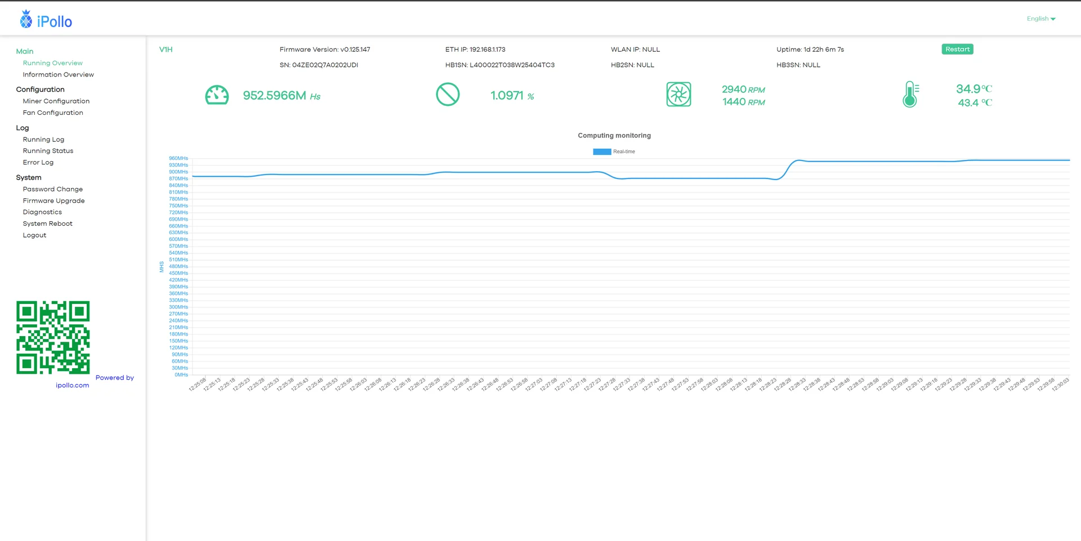
Task: Click the 2940 RPM fan value
Action: click(743, 90)
